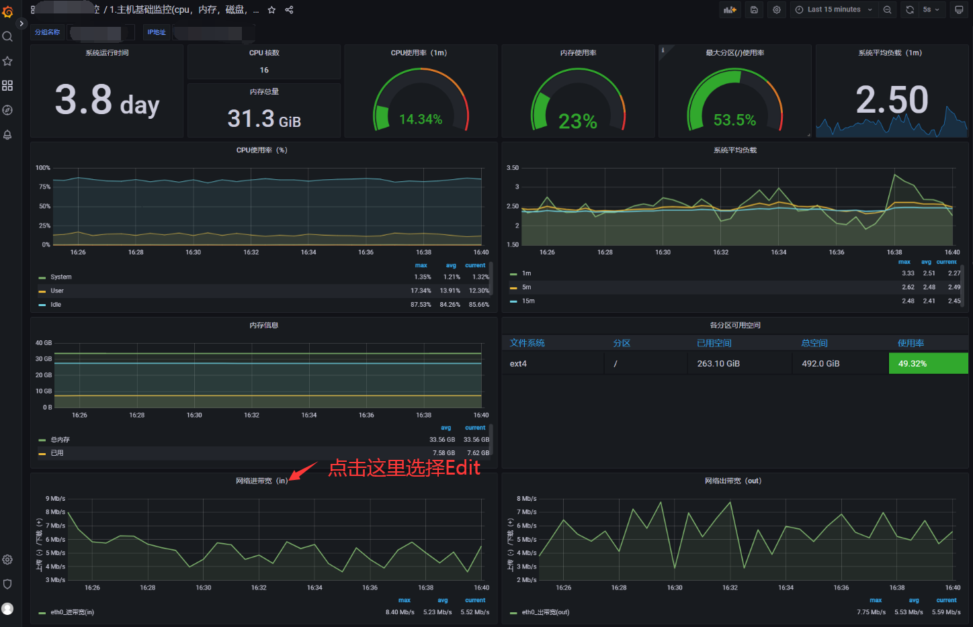Click the user avatar in sidebar

7,609
